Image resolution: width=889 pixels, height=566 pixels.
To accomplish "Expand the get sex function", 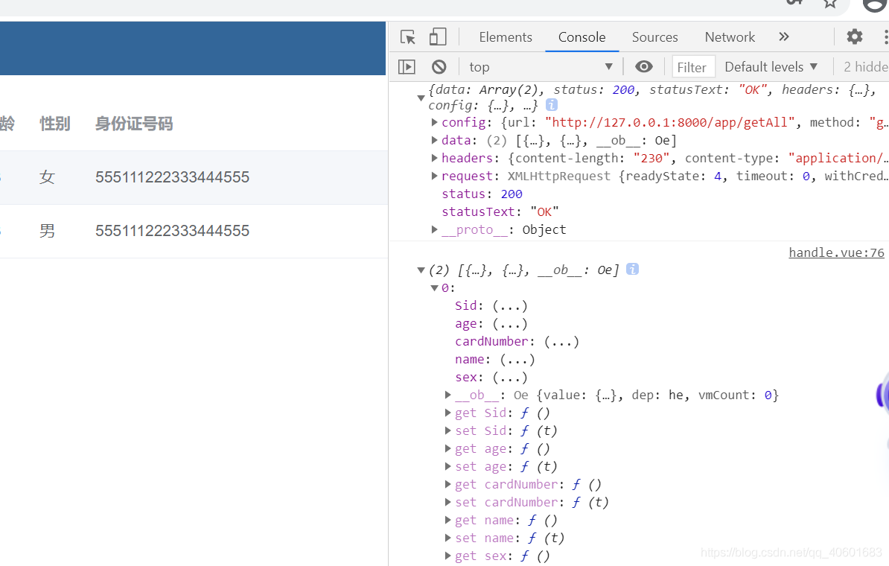I will [448, 556].
